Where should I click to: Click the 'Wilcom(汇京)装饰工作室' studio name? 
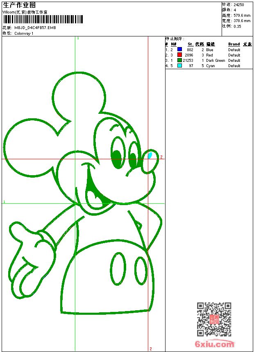[25, 12]
